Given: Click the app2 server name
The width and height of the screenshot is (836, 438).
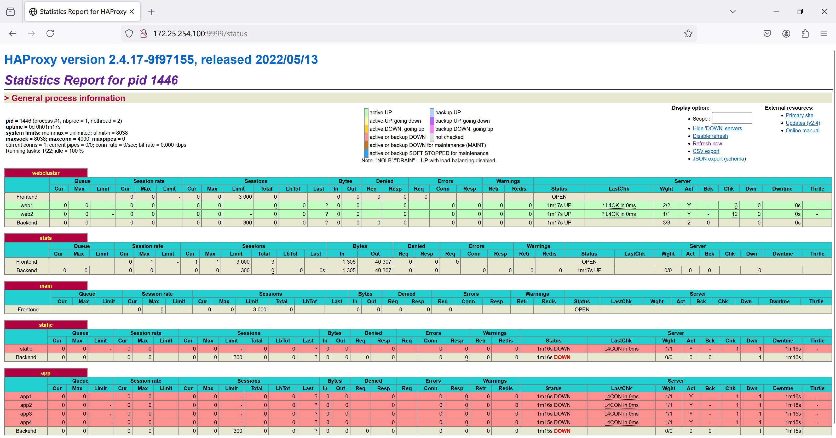Looking at the screenshot, I should click(26, 405).
